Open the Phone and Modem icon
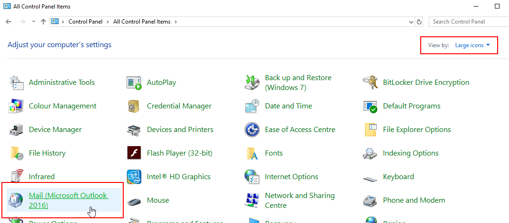 click(370, 200)
